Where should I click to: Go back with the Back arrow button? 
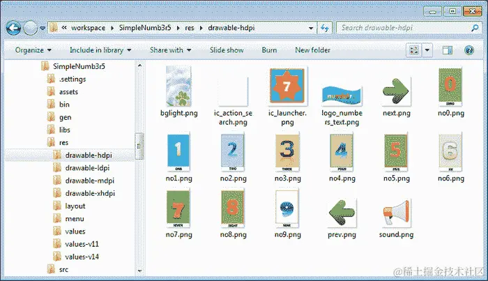pos(13,29)
